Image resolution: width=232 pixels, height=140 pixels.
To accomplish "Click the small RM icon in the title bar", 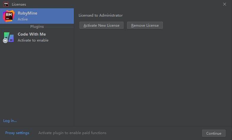I will pos(6,4).
